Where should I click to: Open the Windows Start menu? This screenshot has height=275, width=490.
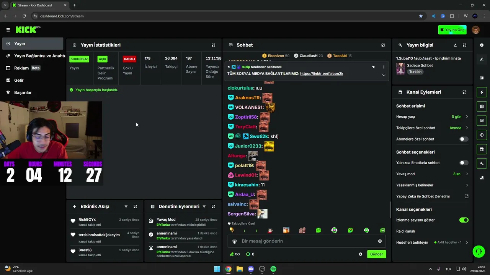click(217, 269)
